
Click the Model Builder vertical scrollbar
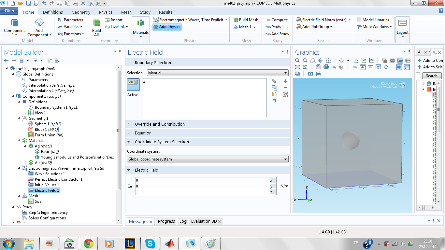[118, 130]
